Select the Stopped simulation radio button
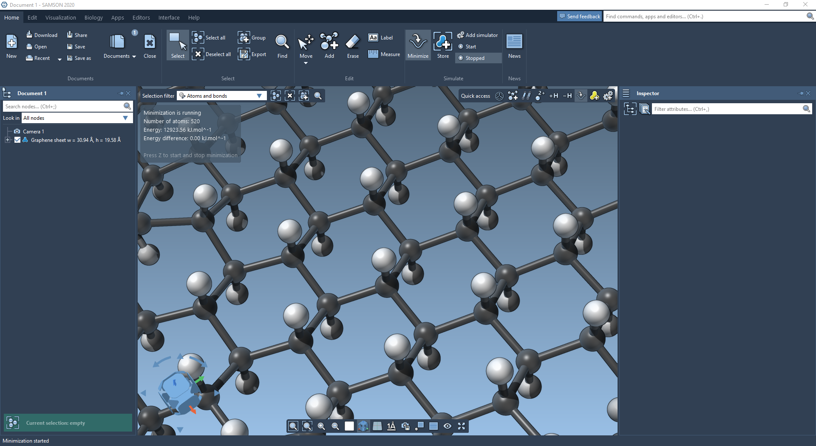Screen dimensions: 816x446 tap(461, 58)
